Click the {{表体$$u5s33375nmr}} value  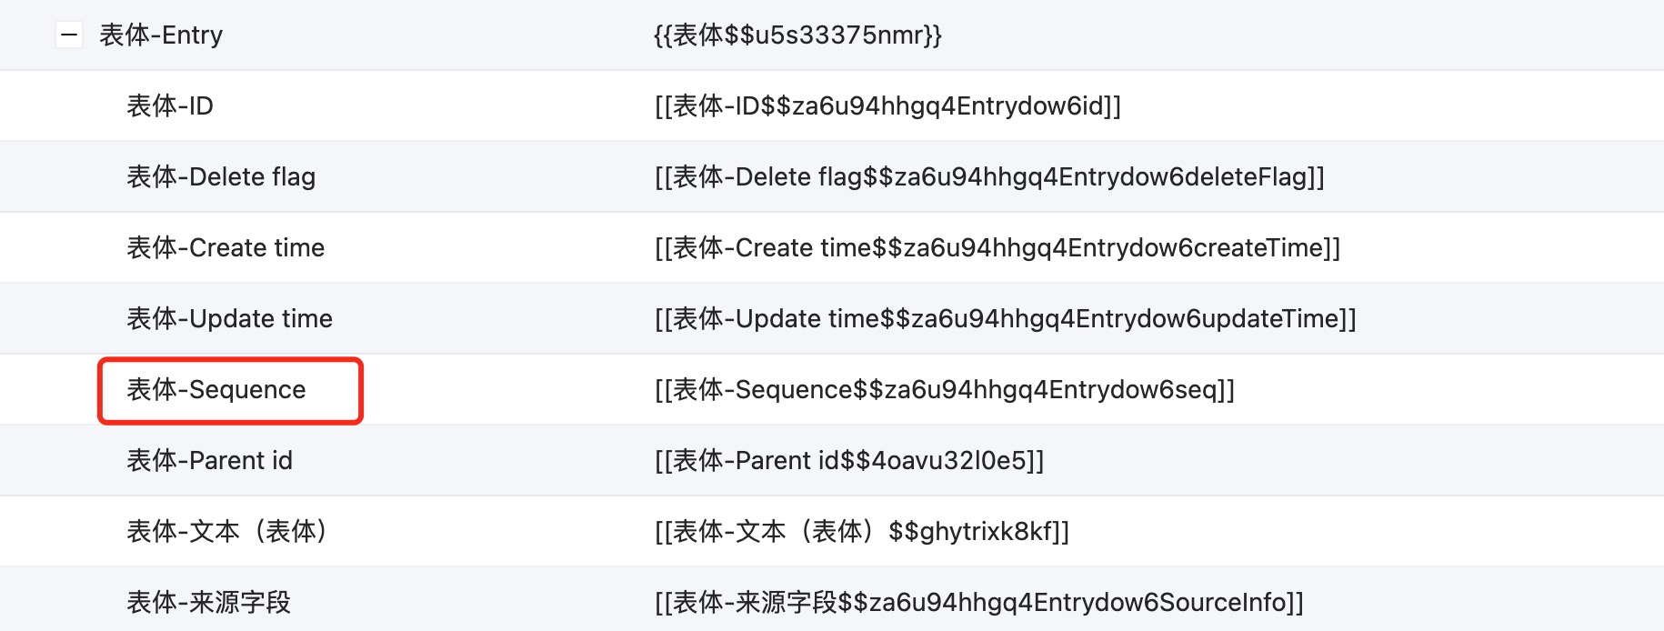point(797,35)
